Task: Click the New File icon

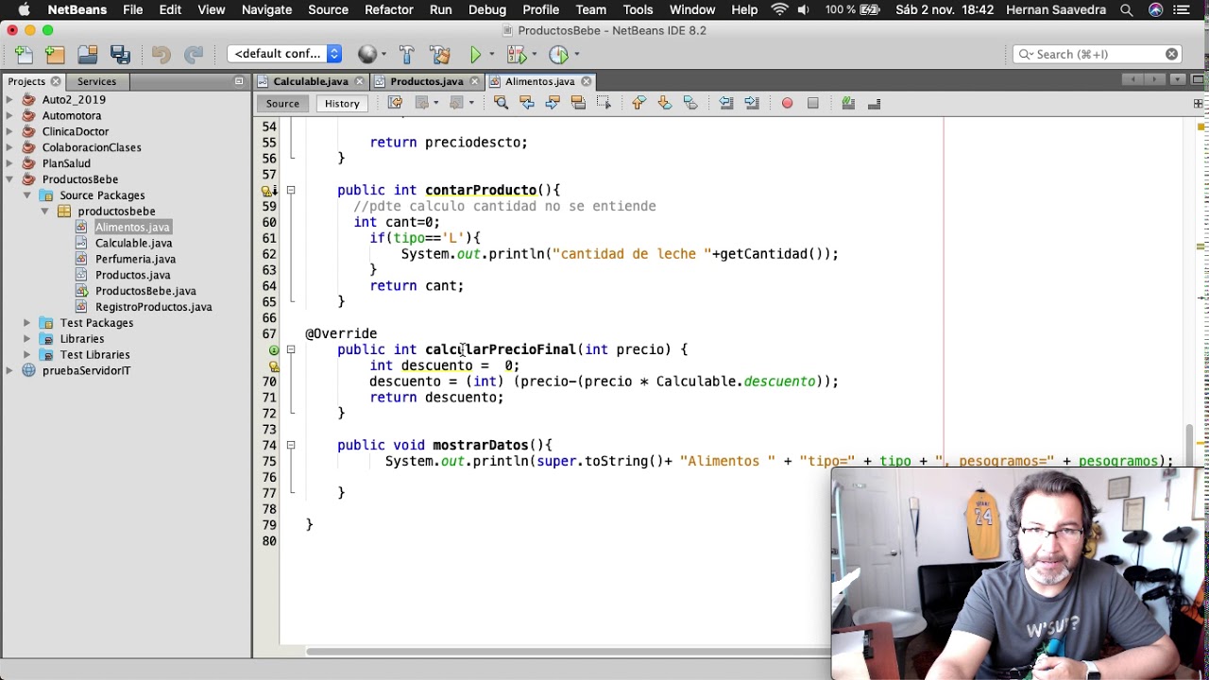Action: pos(24,55)
